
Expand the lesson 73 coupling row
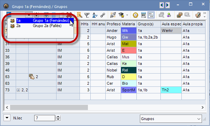18,90
